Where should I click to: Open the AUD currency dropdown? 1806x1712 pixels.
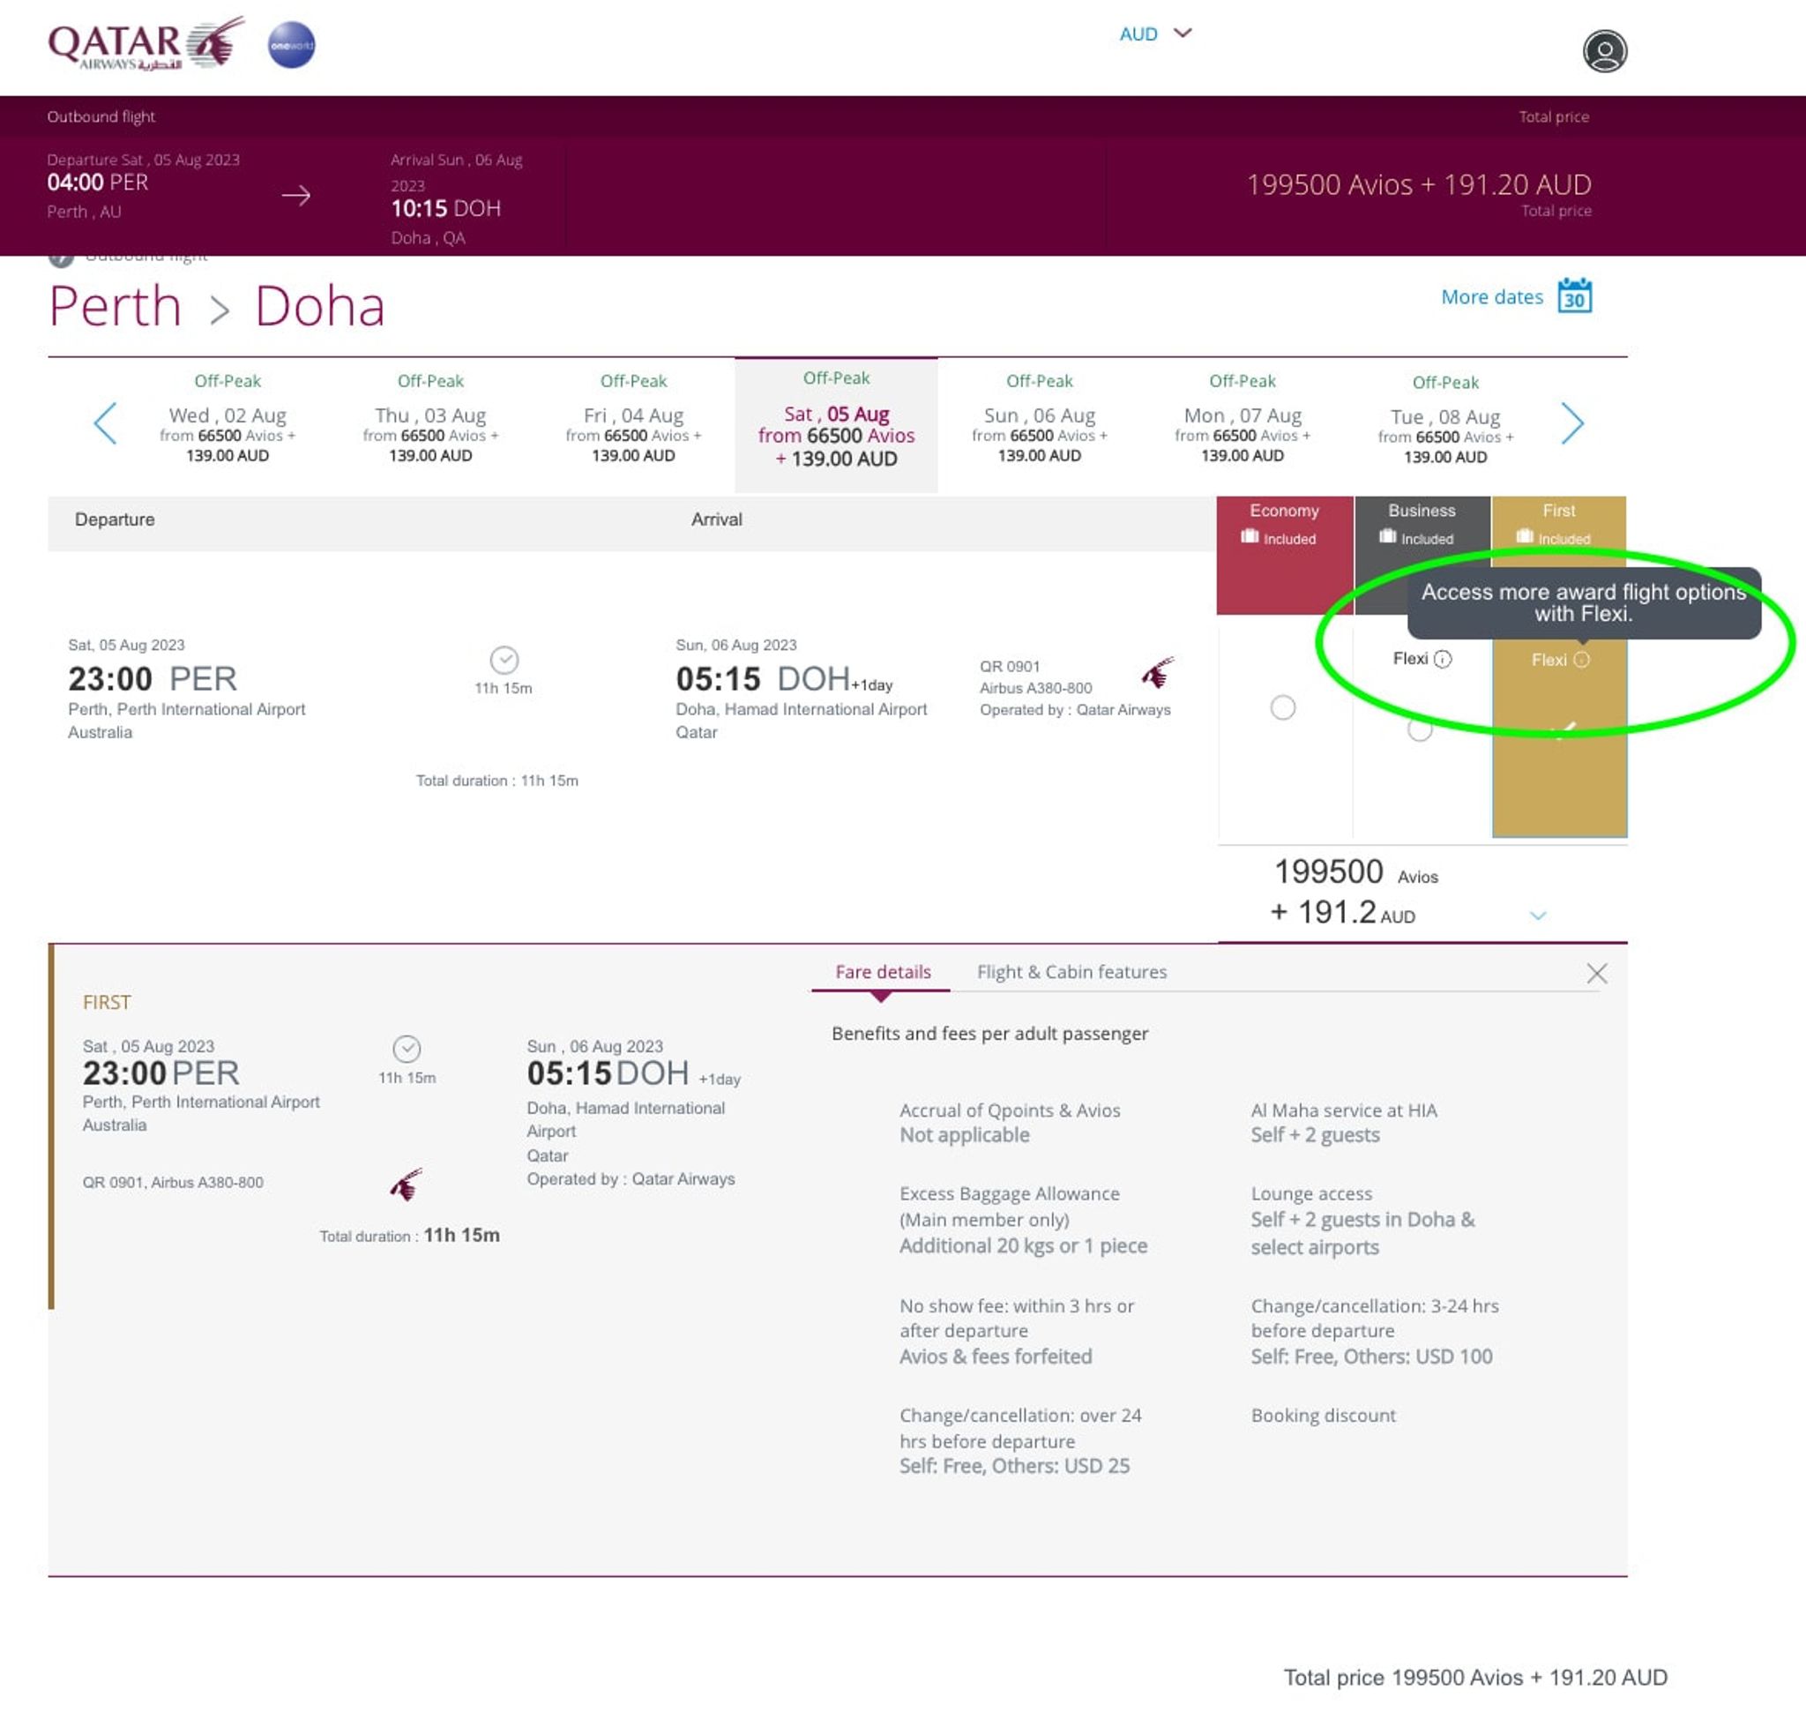[x=1155, y=34]
